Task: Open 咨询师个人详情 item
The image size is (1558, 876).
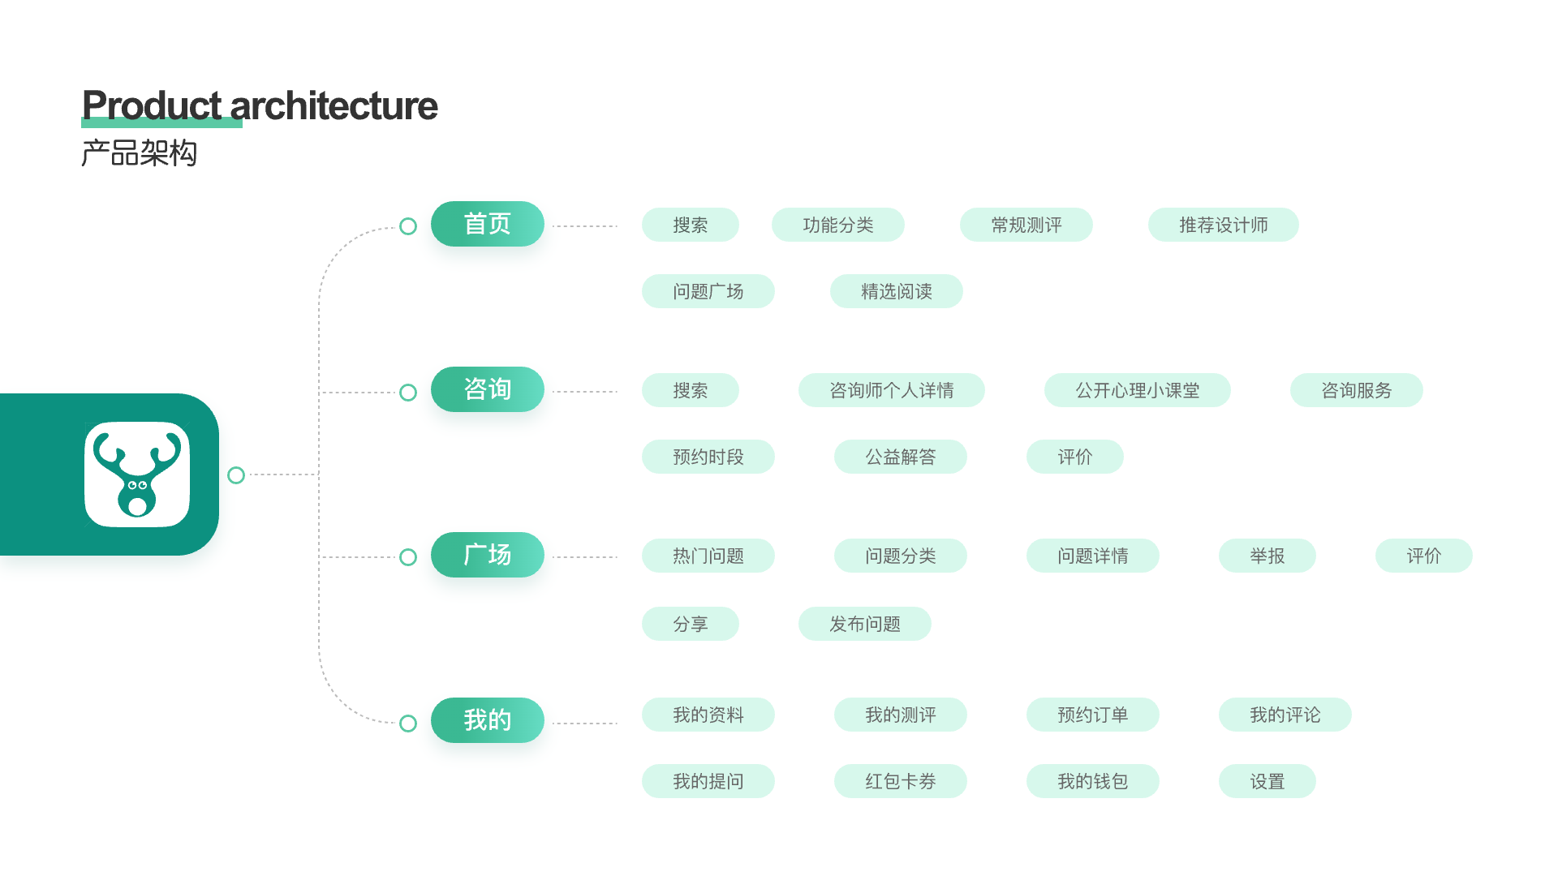Action: [x=891, y=390]
